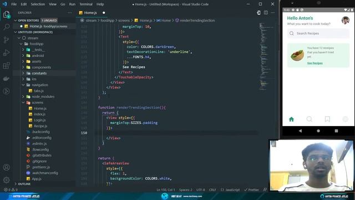This screenshot has height=200, width=355.
Task: Click CRLF line ending status item
Action: pos(212,189)
